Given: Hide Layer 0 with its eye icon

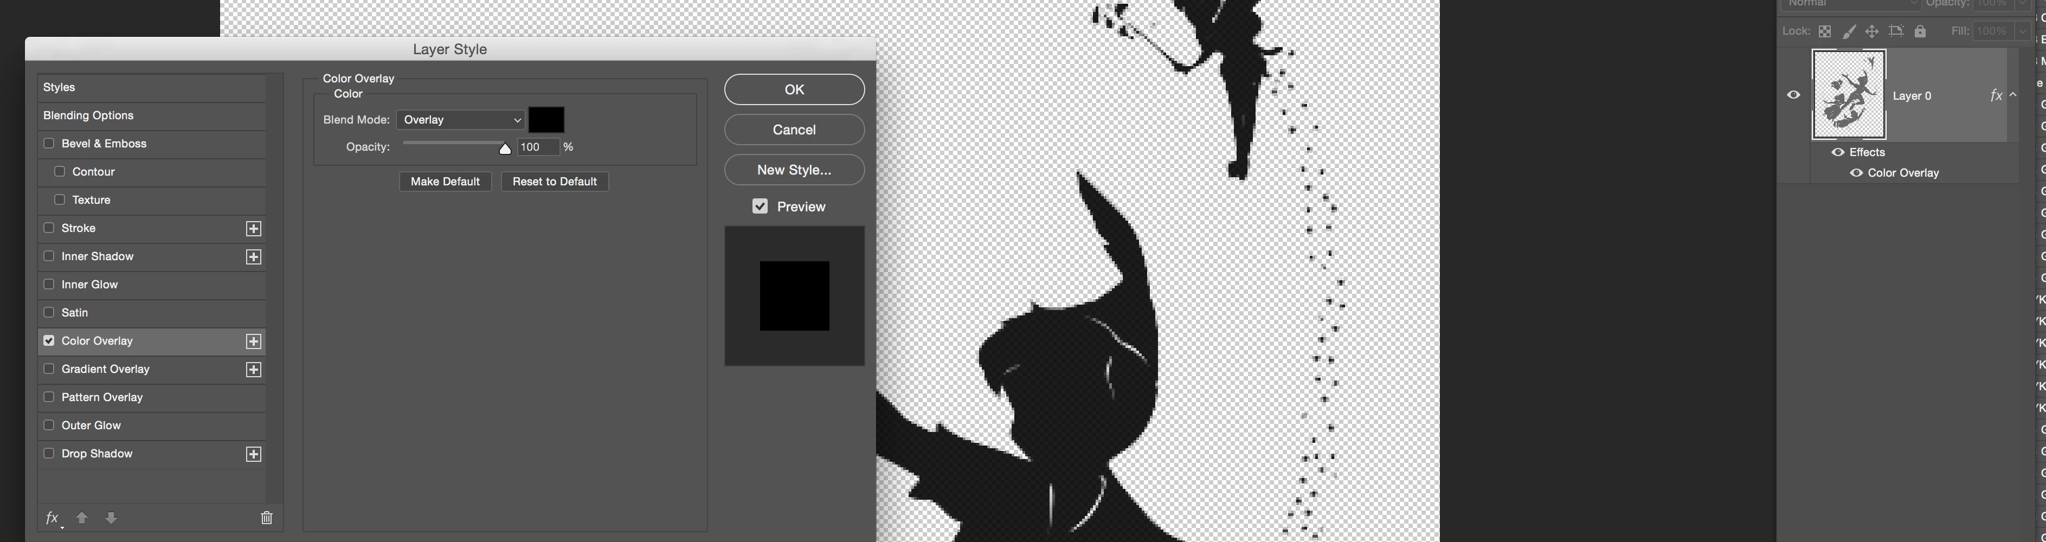Looking at the screenshot, I should pos(1793,95).
